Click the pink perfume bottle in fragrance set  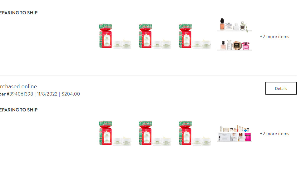pos(246,46)
